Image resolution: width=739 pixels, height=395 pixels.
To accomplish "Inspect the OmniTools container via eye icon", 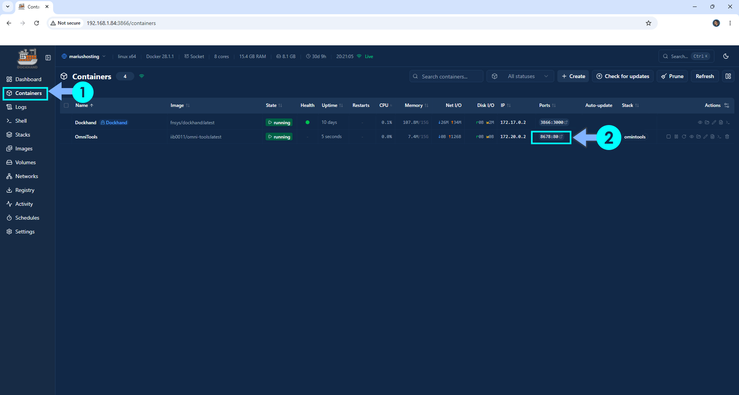I will point(692,137).
